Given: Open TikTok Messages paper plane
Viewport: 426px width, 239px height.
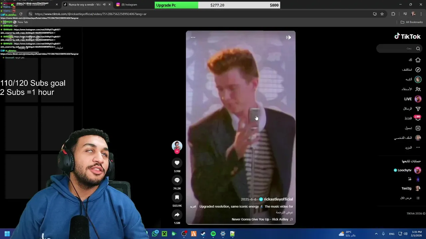Looking at the screenshot, I should pos(418,109).
